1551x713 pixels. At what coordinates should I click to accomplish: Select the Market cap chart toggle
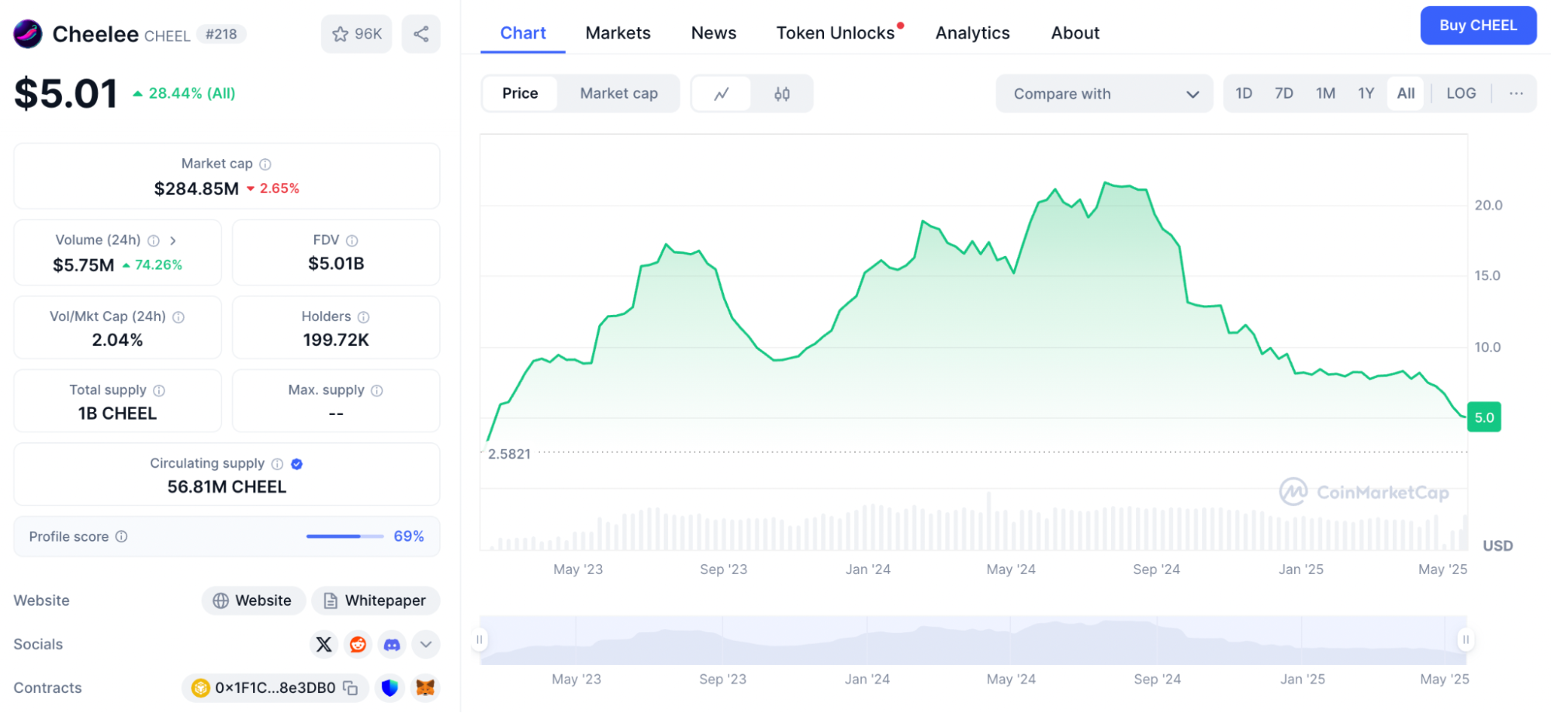(618, 94)
